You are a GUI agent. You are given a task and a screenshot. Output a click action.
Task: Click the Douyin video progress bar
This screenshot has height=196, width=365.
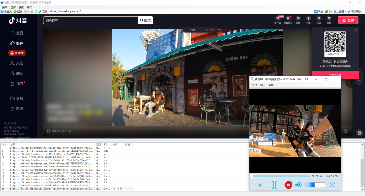click(x=146, y=126)
